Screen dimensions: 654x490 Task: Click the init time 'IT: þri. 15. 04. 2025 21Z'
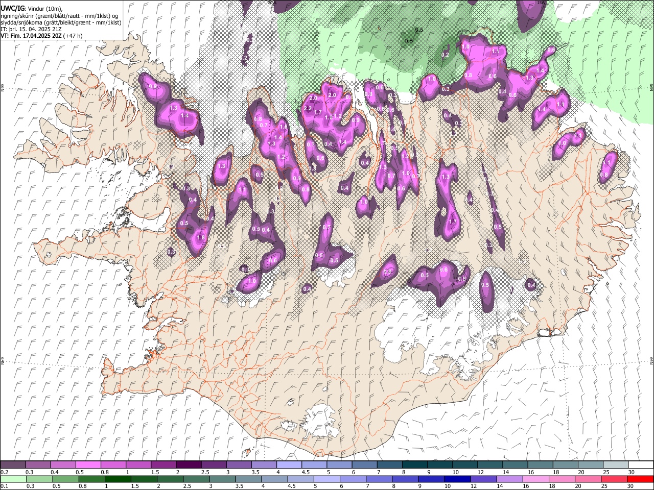(x=31, y=29)
